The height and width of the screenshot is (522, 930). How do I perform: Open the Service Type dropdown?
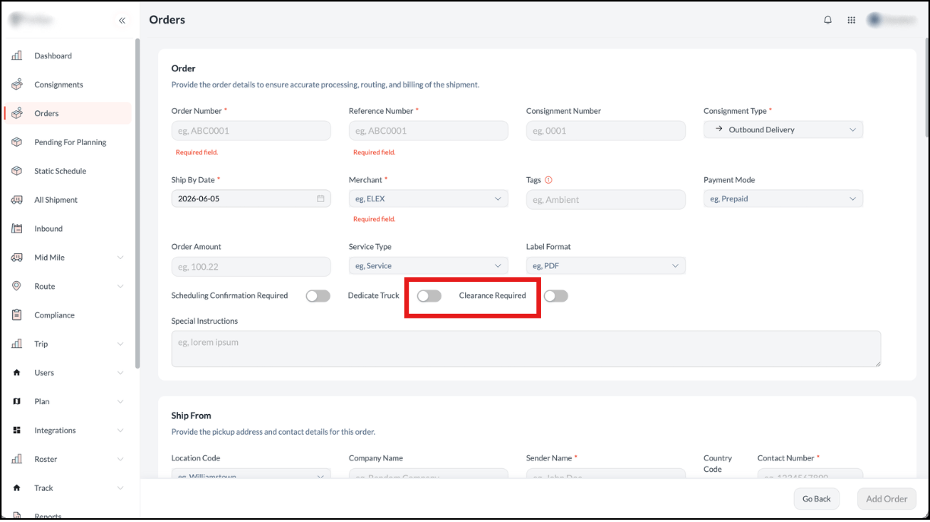[x=429, y=266]
